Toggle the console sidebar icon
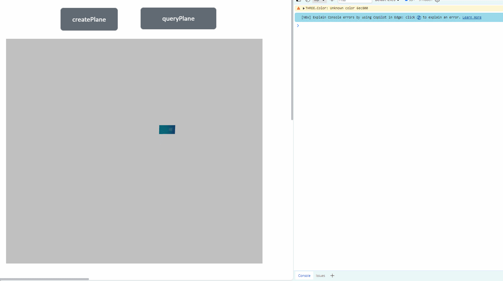 pos(299,1)
